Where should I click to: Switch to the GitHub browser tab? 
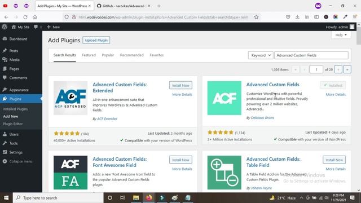tap(124, 6)
